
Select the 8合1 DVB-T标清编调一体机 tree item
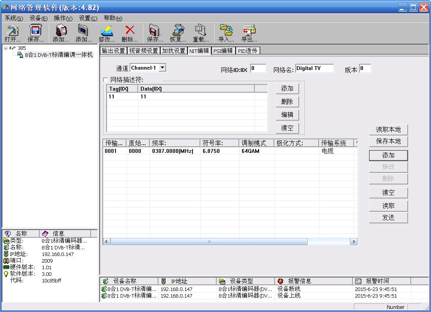59,55
